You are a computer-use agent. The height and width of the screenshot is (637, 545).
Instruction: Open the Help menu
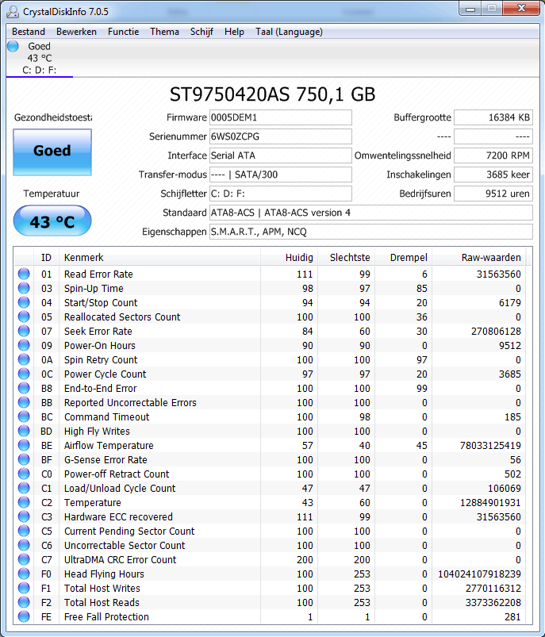pos(234,32)
